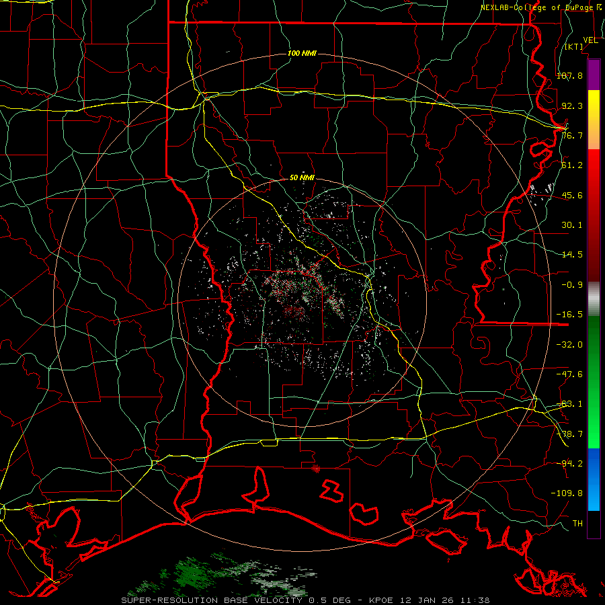Click the -32.0 velocity scale value
Image resolution: width=605 pixels, height=605 pixels.
[x=569, y=345]
